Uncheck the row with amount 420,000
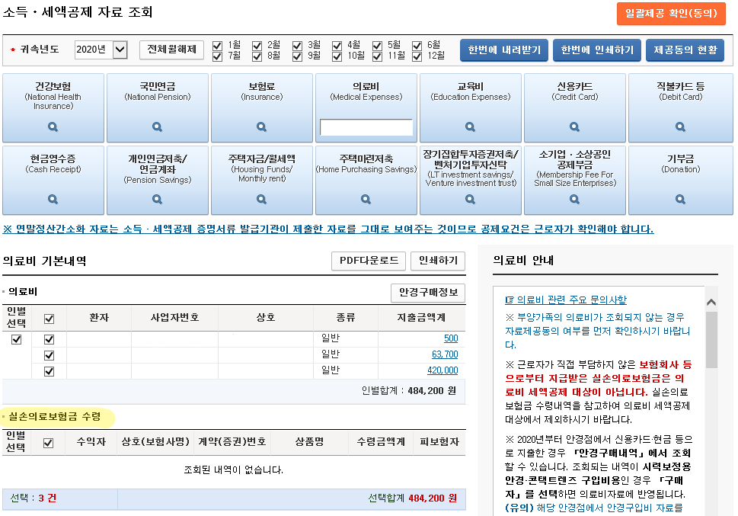 pyautogui.click(x=49, y=371)
